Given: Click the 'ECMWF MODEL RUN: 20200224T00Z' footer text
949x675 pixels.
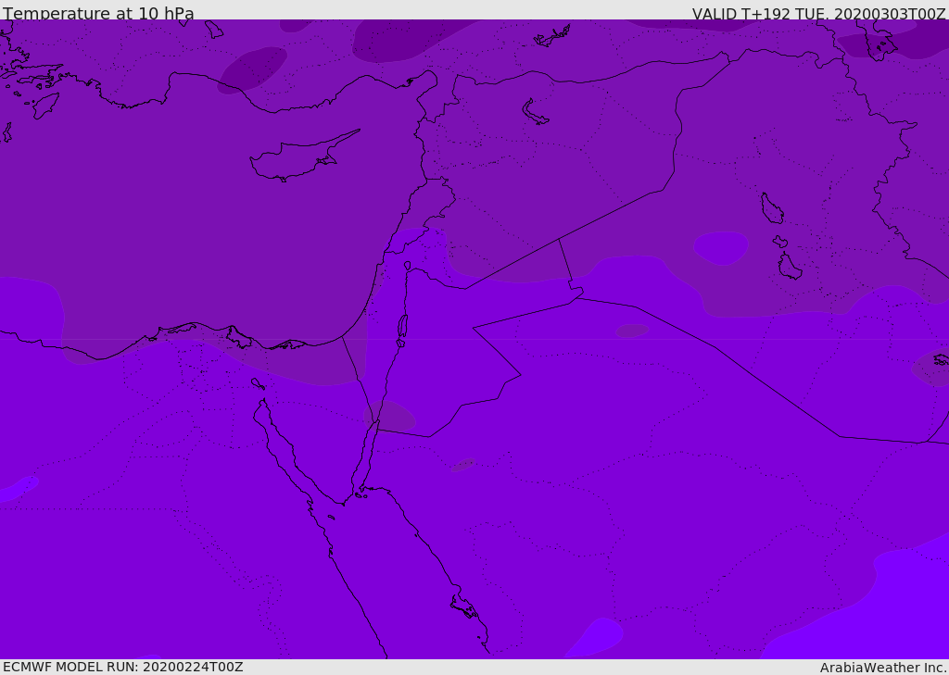Looking at the screenshot, I should coord(123,667).
